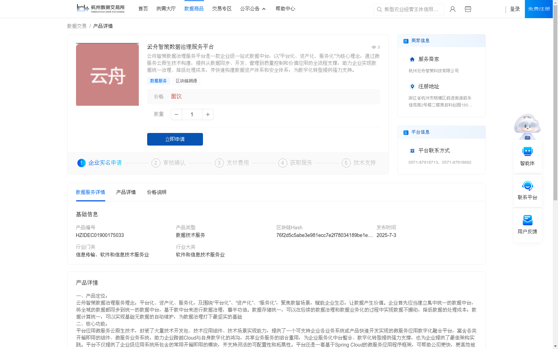
Task: Open 帮助中心 navigation item
Action: click(x=285, y=9)
